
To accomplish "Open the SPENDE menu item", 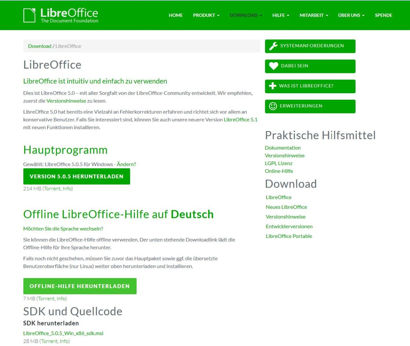I will coord(383,15).
